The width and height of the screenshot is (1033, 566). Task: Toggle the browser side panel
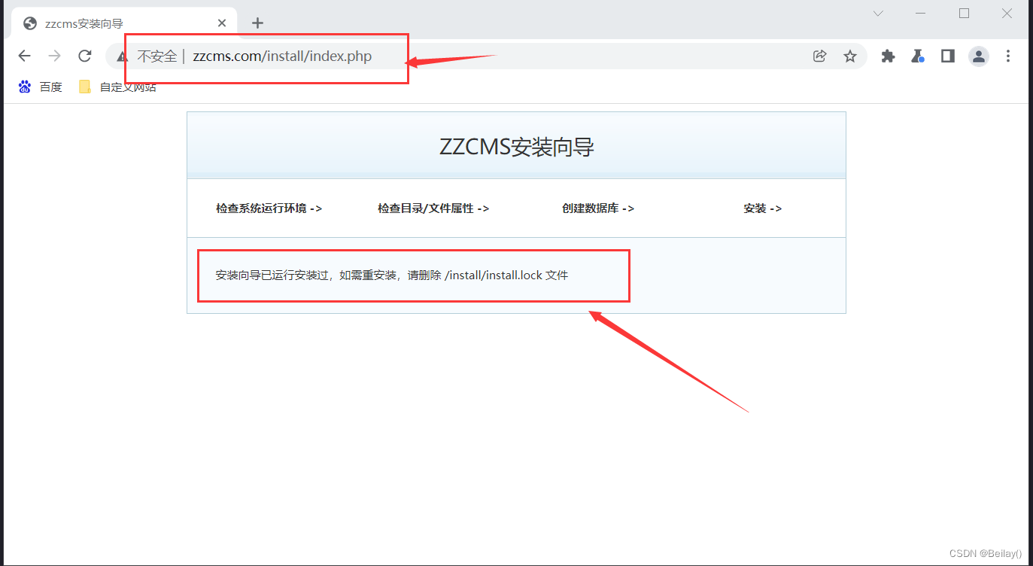(948, 56)
